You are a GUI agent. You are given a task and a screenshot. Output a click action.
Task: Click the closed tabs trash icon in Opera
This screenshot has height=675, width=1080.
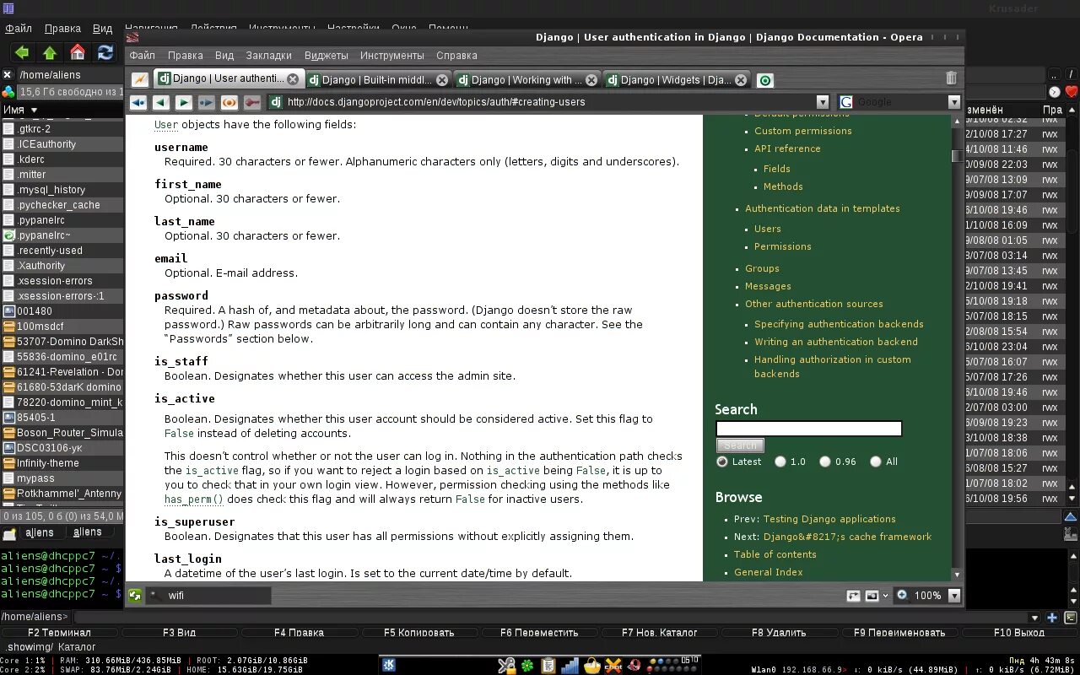click(x=951, y=78)
